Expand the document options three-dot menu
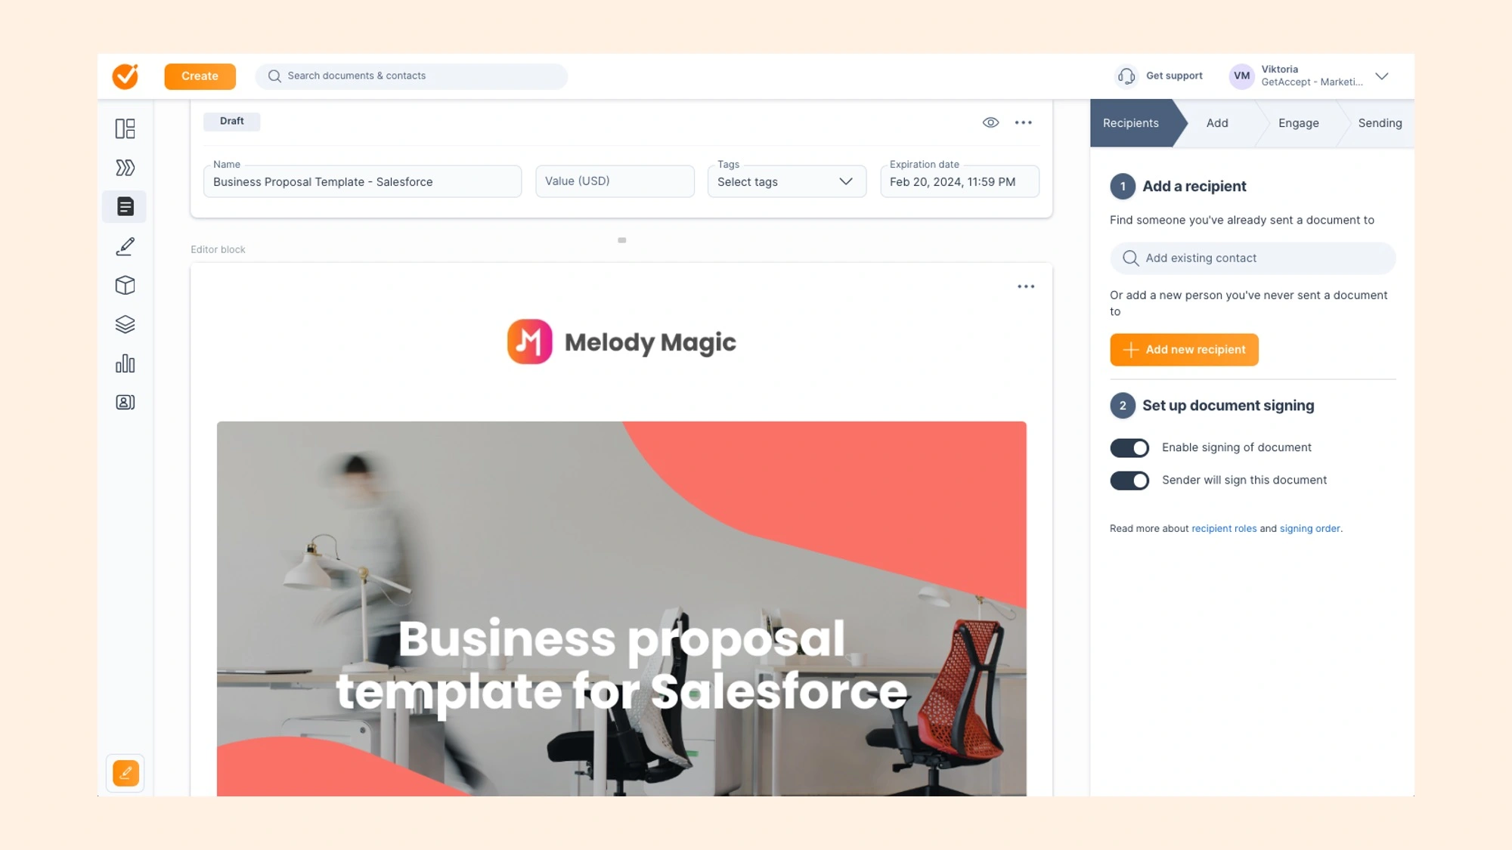The width and height of the screenshot is (1512, 850). pyautogui.click(x=1024, y=122)
